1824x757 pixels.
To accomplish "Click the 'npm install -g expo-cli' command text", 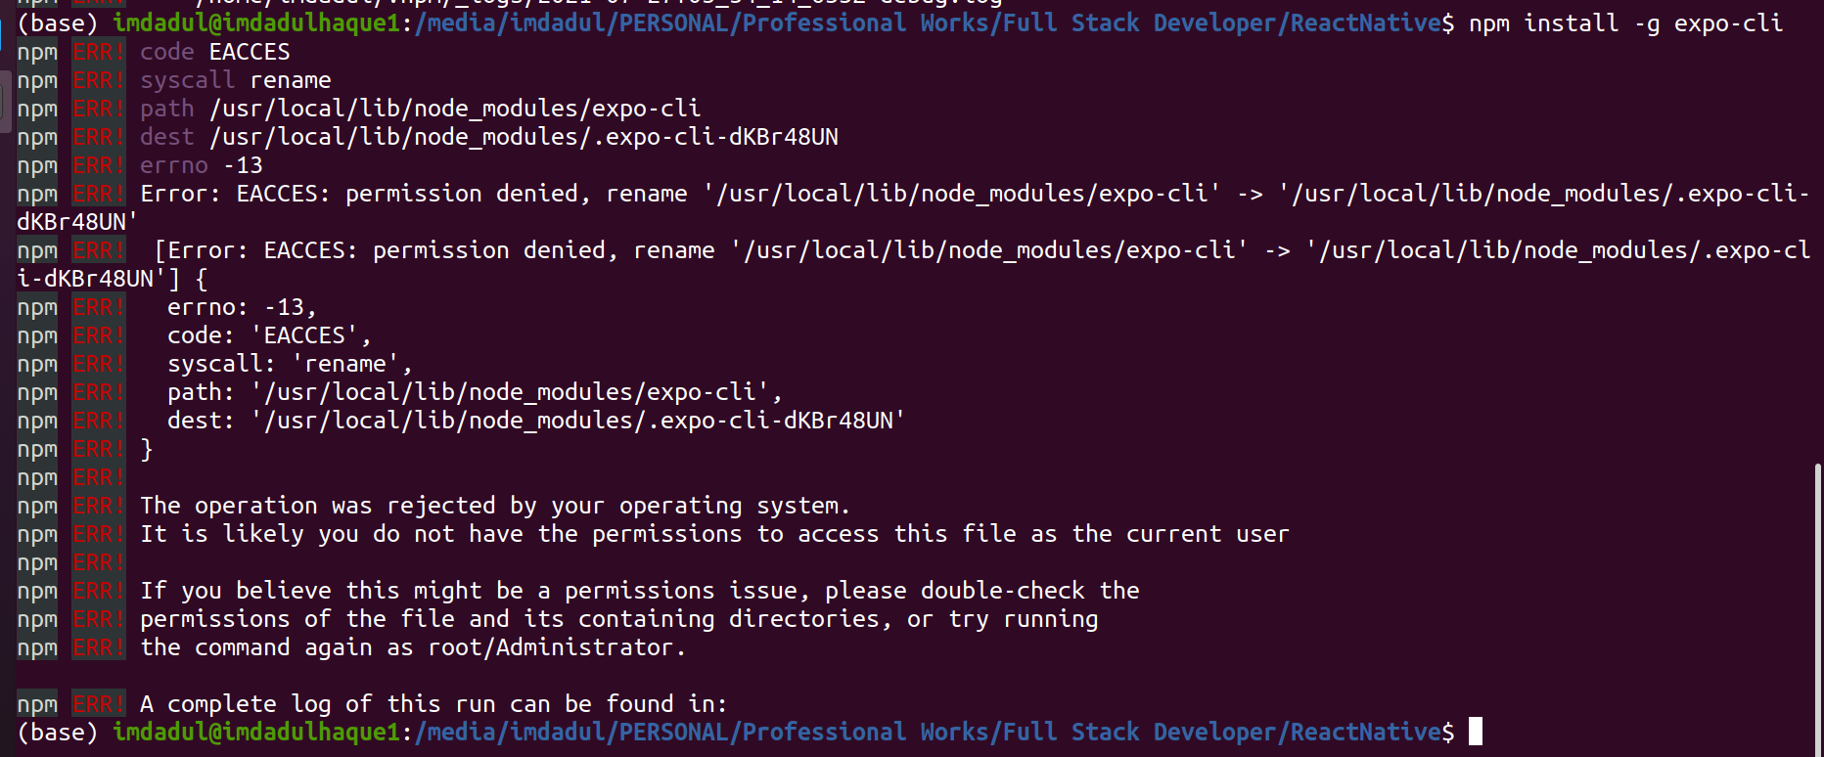I will pos(1625,22).
